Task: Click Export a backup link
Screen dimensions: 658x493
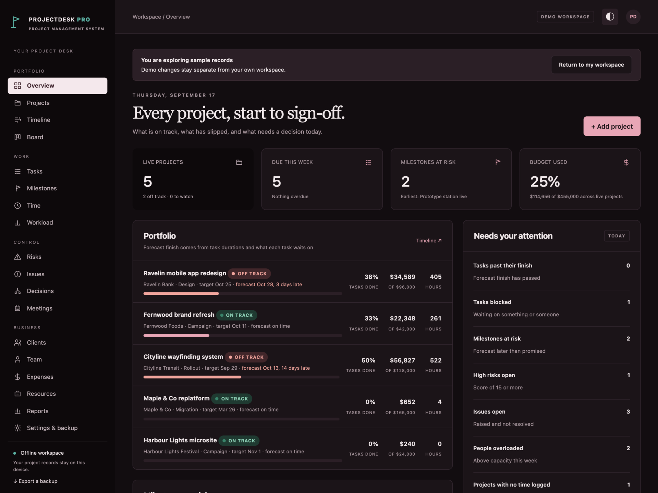Action: 35,481
